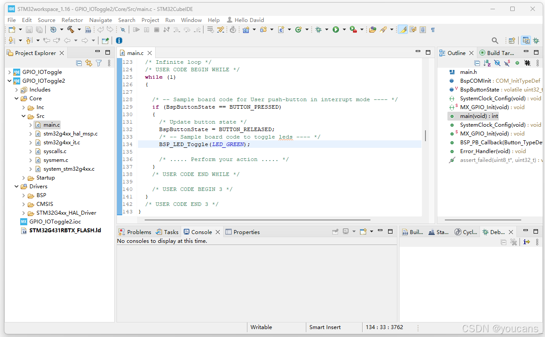
Task: Click the New C Source Folder icon
Action: click(x=263, y=29)
